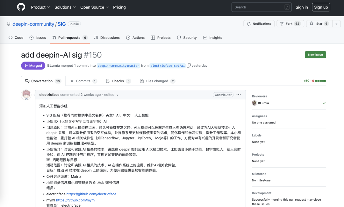Select the Conversation tab
The height and width of the screenshot is (207, 344).
[x=43, y=81]
